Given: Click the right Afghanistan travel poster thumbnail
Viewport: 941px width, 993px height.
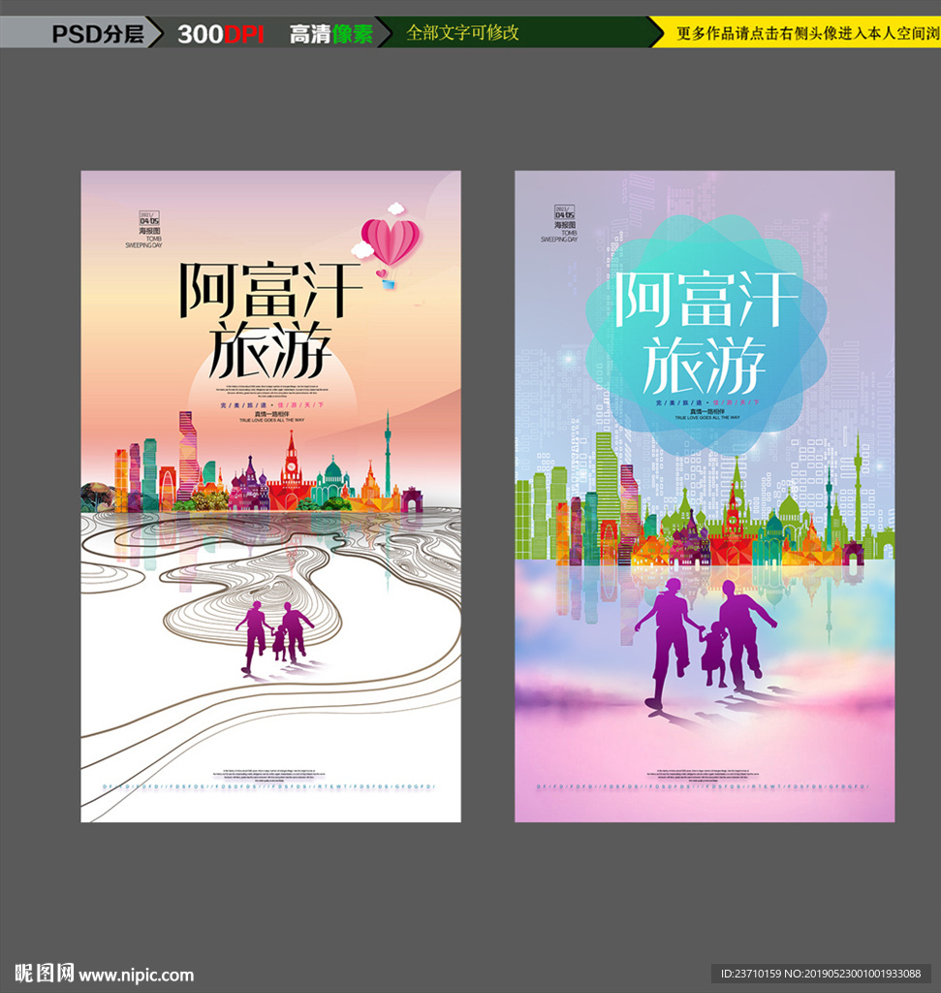Looking at the screenshot, I should point(705,496).
